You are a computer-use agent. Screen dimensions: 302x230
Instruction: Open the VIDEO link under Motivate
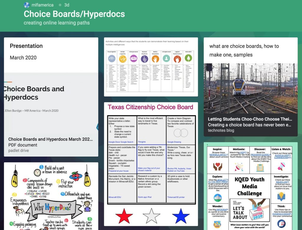[x=243, y=152]
